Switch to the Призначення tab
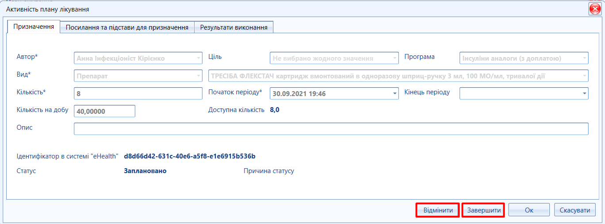This screenshot has width=605, height=224. pyautogui.click(x=34, y=27)
